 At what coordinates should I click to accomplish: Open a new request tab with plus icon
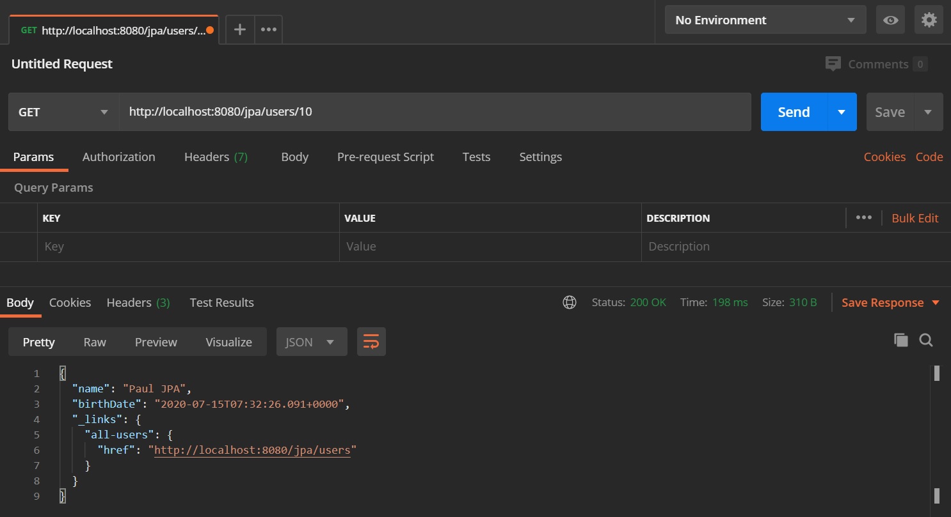[240, 29]
